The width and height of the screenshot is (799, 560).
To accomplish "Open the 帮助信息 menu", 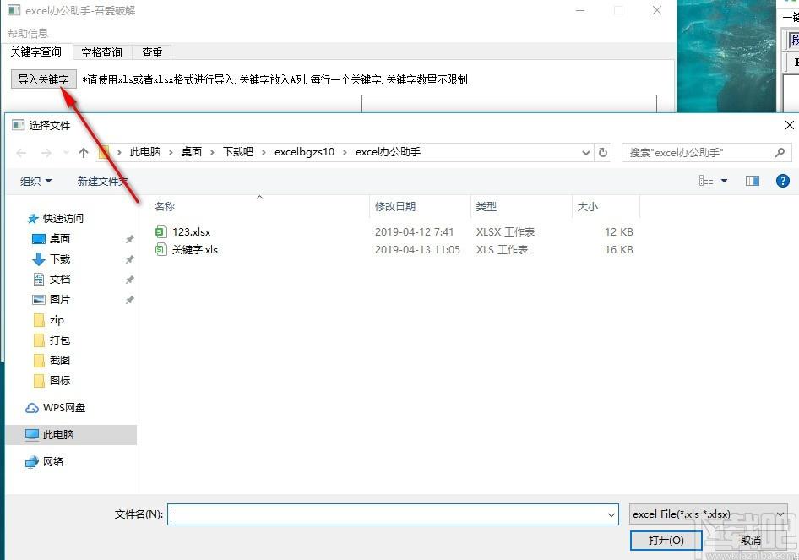I will (x=28, y=33).
